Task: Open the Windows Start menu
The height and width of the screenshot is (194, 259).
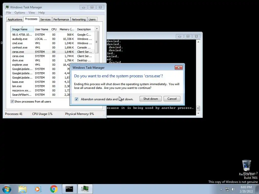Action: click(x=7, y=189)
